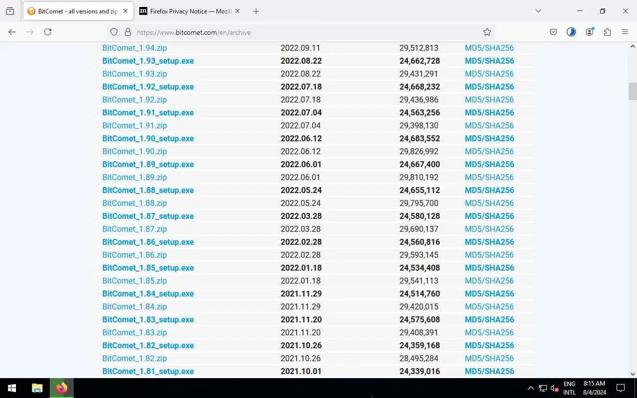
Task: Show site tracking protection shield
Action: point(114,32)
